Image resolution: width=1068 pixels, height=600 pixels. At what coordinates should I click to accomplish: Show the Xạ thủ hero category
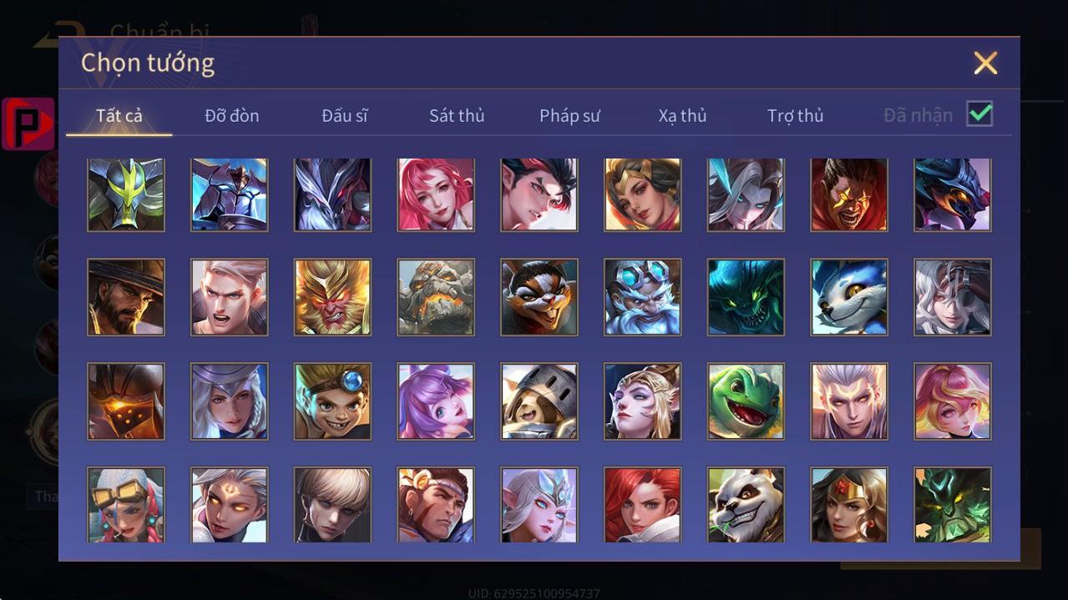pyautogui.click(x=682, y=116)
